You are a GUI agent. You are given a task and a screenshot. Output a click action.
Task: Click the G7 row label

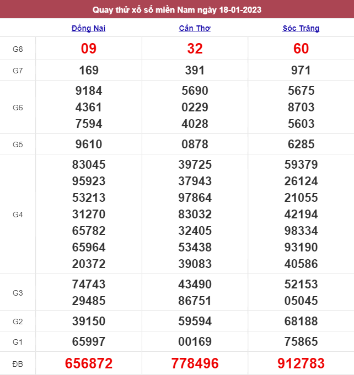[x=18, y=70]
